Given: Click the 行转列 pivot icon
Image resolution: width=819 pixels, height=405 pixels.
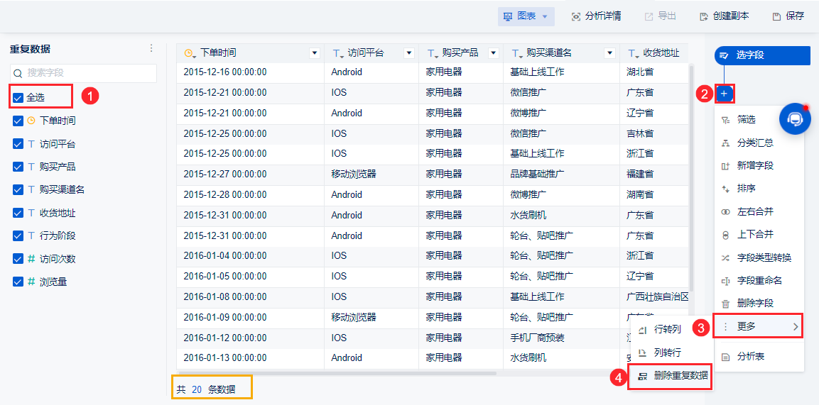Looking at the screenshot, I should coord(644,329).
